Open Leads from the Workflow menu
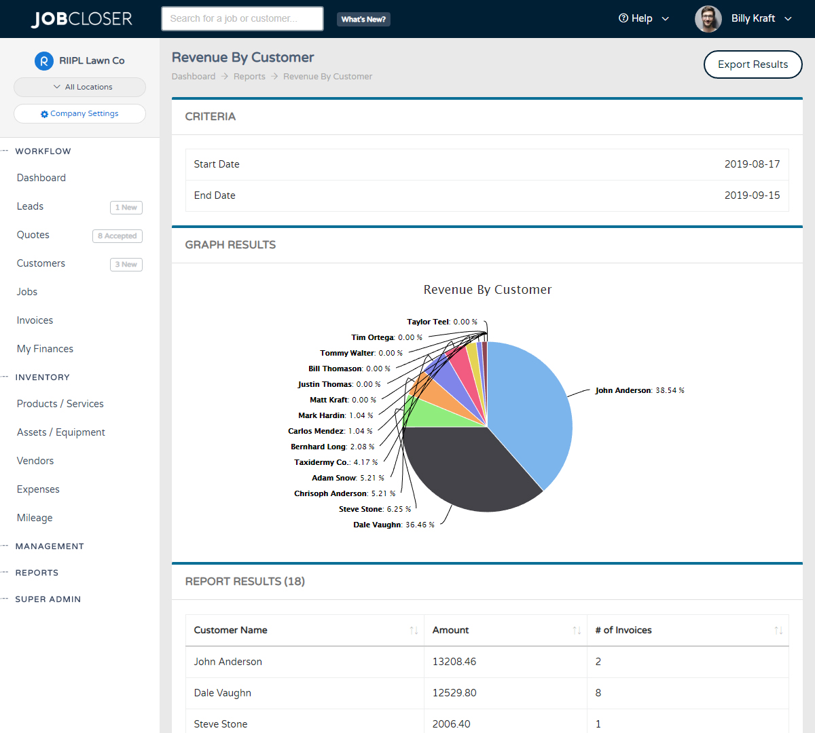 point(29,206)
